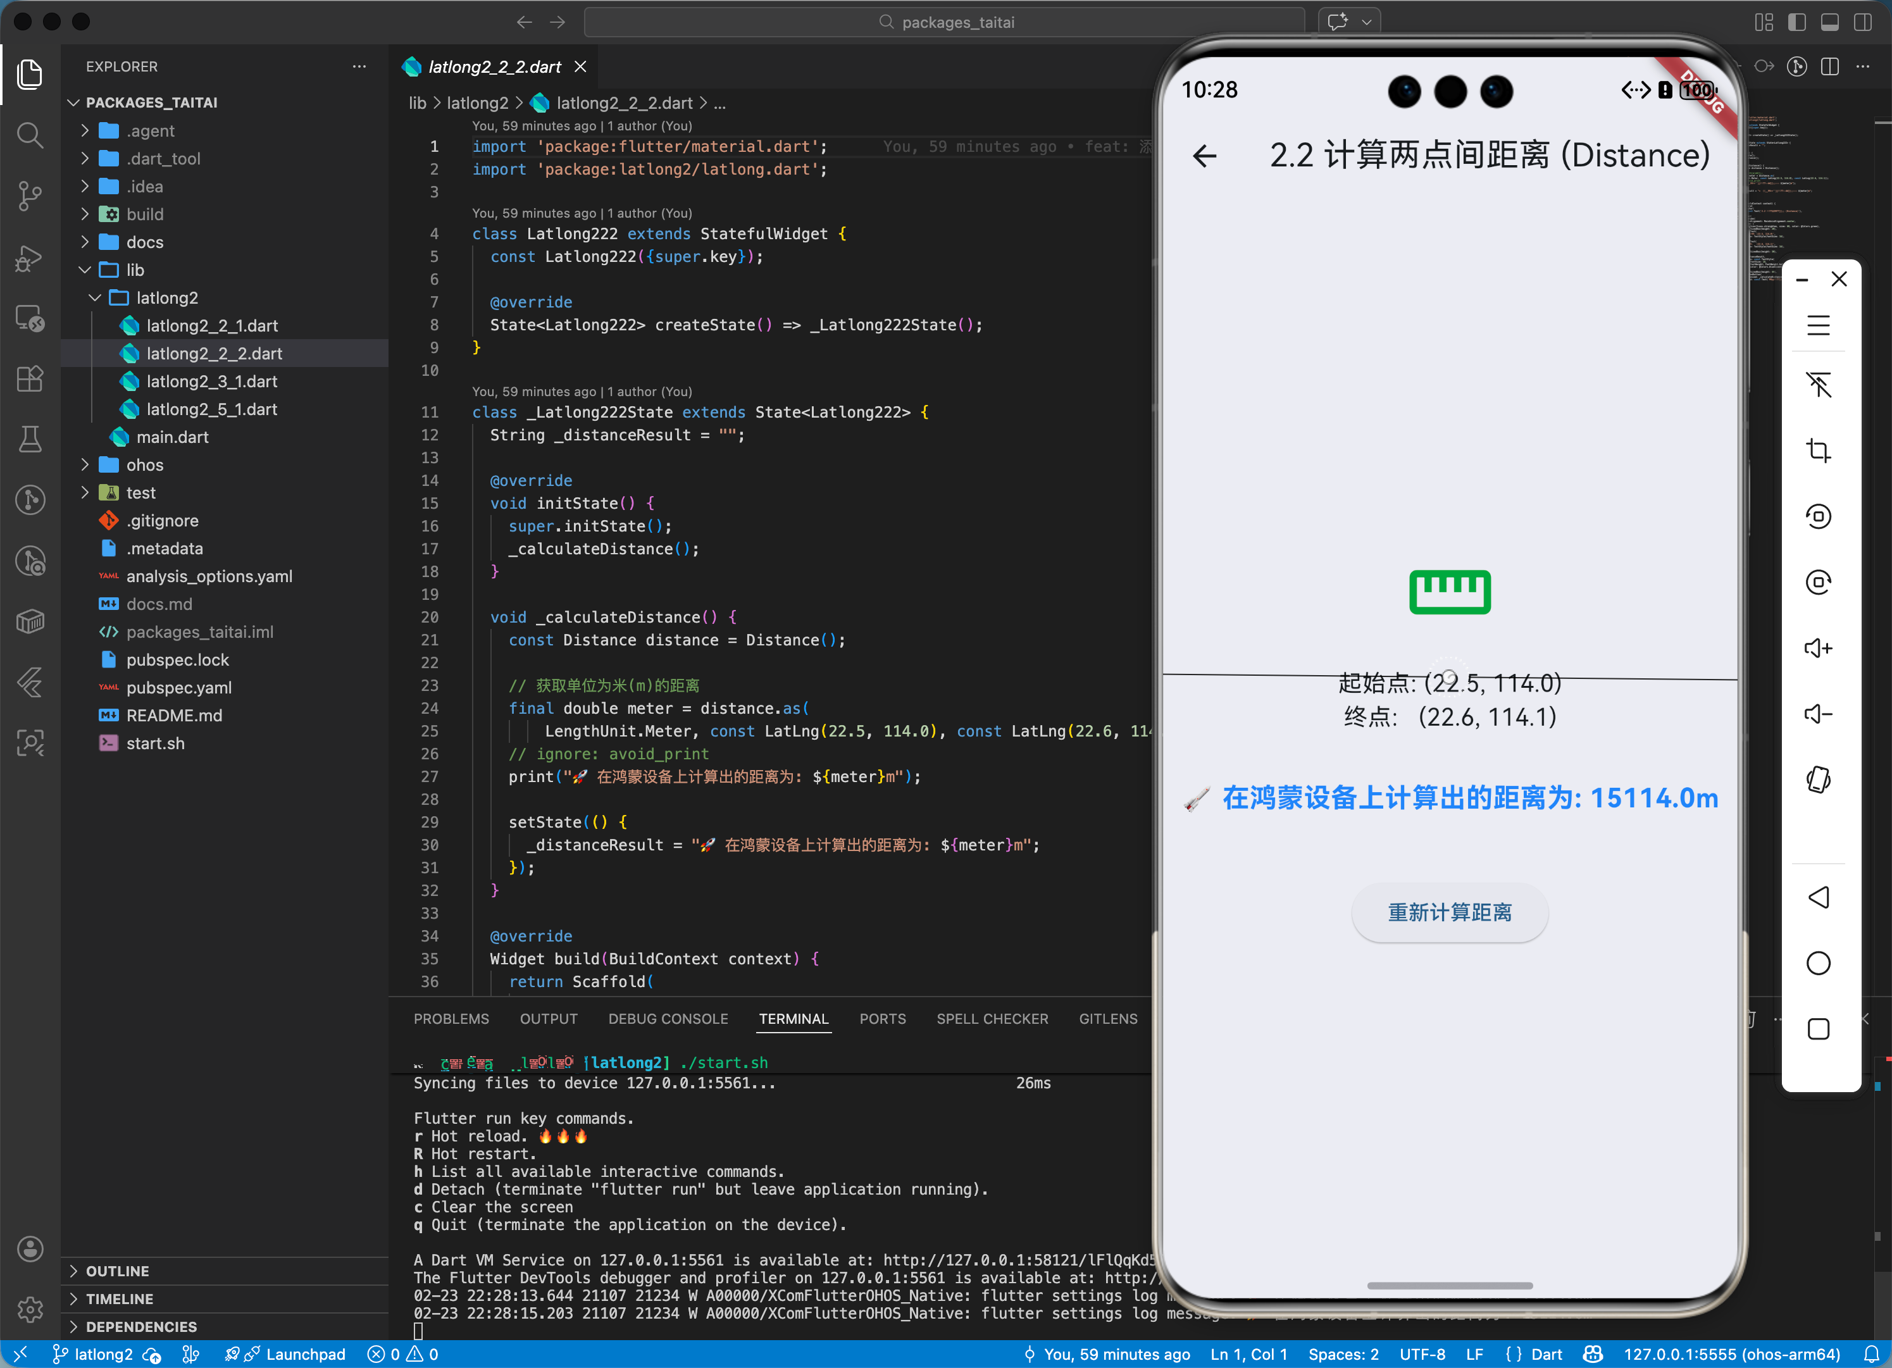Screen dimensions: 1892x1368
Task: Select the screenshot crop tool on emulator toolbar
Action: pos(1819,451)
